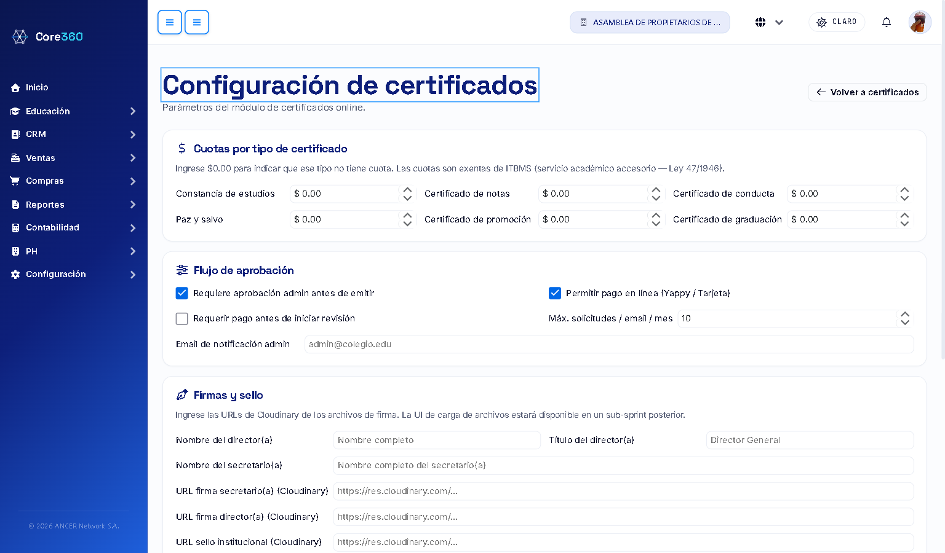Uncheck Requiere aprobación admin antes de emitir
Screen dimensions: 945x553
pos(181,293)
